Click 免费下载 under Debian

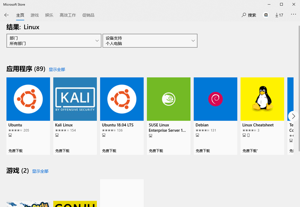click(x=203, y=151)
